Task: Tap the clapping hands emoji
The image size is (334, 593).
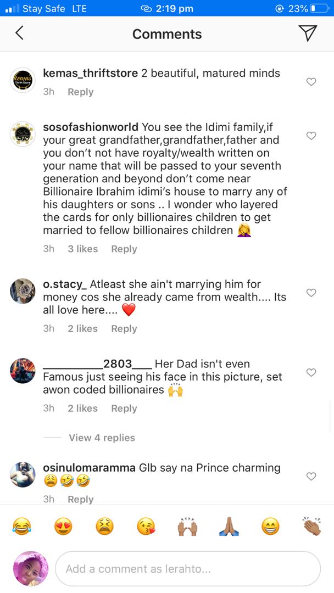Action: click(311, 525)
